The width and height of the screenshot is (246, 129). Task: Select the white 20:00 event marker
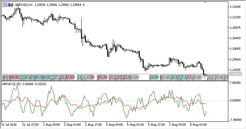pos(219,77)
